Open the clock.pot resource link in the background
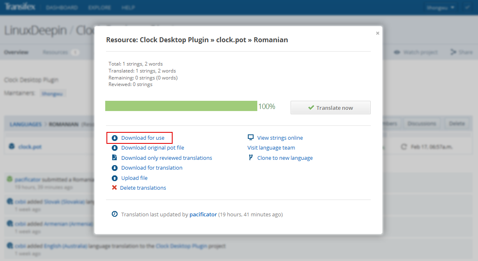Viewport: 478px width, 261px height. tap(30, 147)
